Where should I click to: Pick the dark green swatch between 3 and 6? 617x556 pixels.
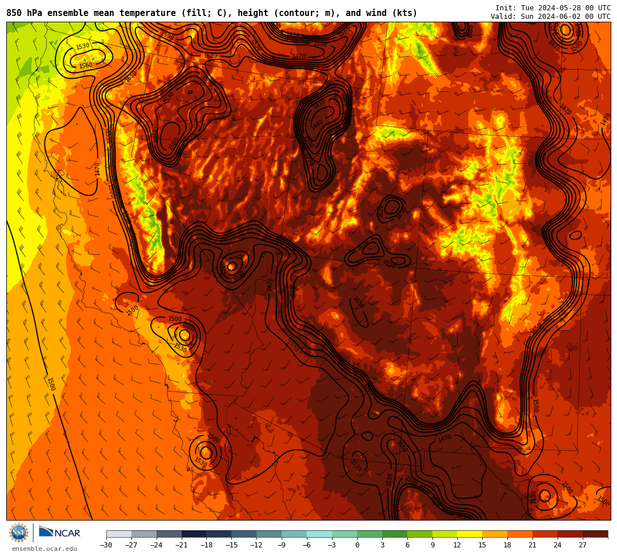[395, 534]
